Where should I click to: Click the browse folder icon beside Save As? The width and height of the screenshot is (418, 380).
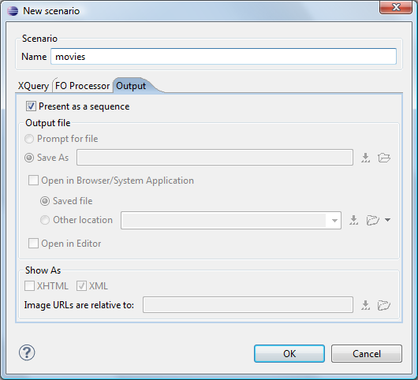tap(384, 158)
